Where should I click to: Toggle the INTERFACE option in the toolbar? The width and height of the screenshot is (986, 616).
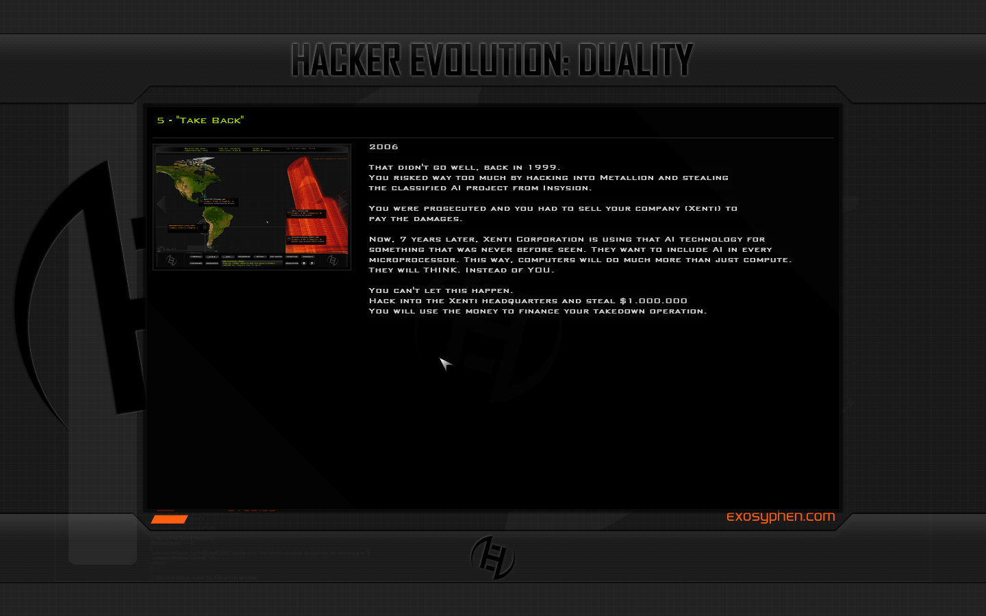(x=290, y=256)
